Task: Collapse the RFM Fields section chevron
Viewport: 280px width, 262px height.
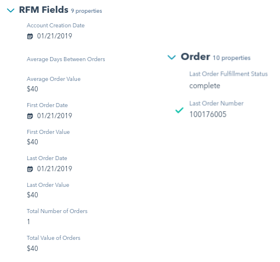Action: (10, 10)
